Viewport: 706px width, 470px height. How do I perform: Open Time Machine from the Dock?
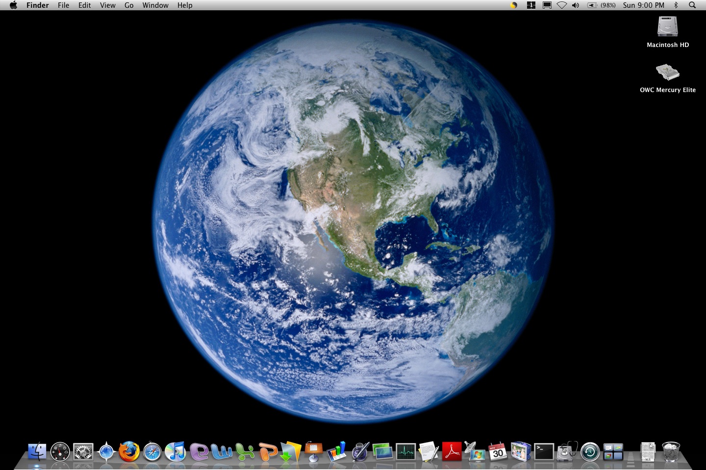click(590, 451)
